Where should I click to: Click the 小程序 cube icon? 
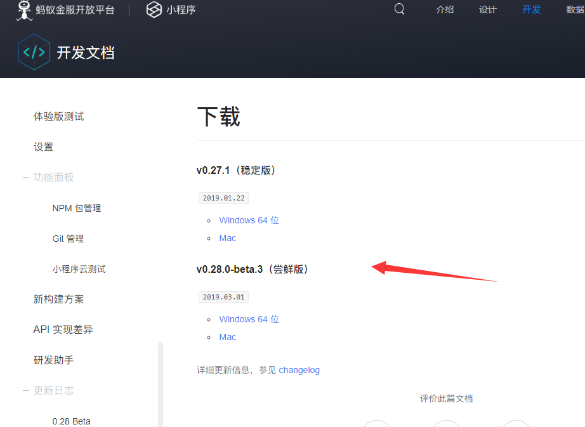154,10
